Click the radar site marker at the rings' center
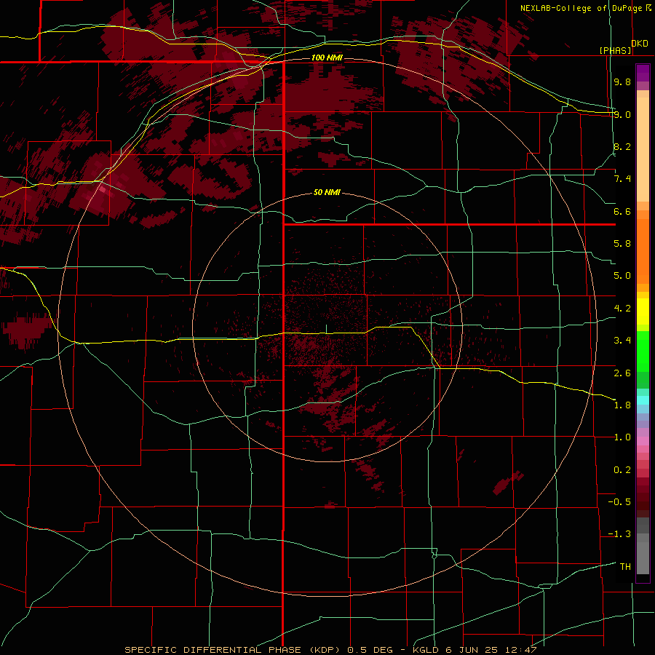 pyautogui.click(x=327, y=329)
